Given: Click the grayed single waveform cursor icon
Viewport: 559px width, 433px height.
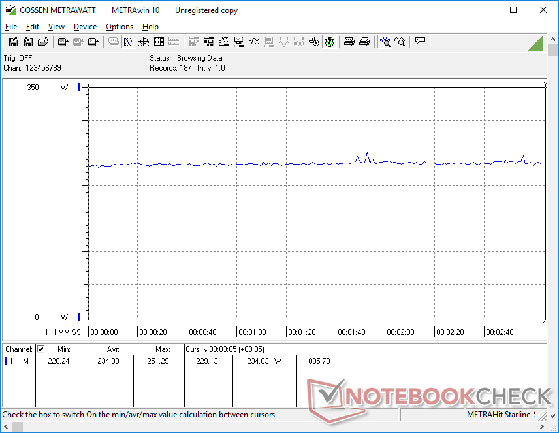Looking at the screenshot, I should [284, 42].
